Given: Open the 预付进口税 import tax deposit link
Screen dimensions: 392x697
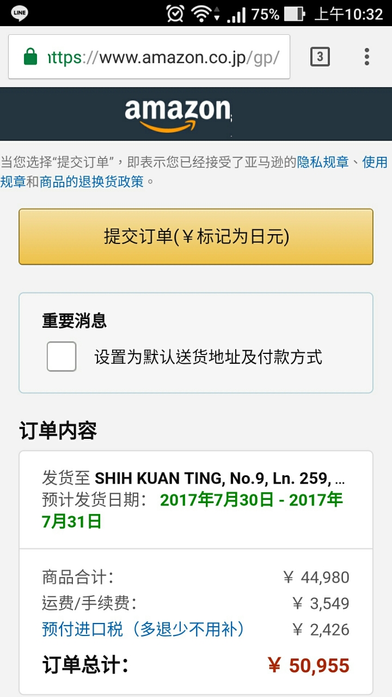Looking at the screenshot, I should (143, 629).
